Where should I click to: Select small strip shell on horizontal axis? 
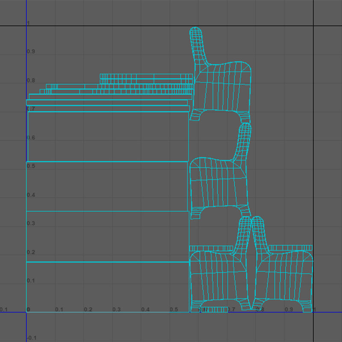[x=215, y=310]
